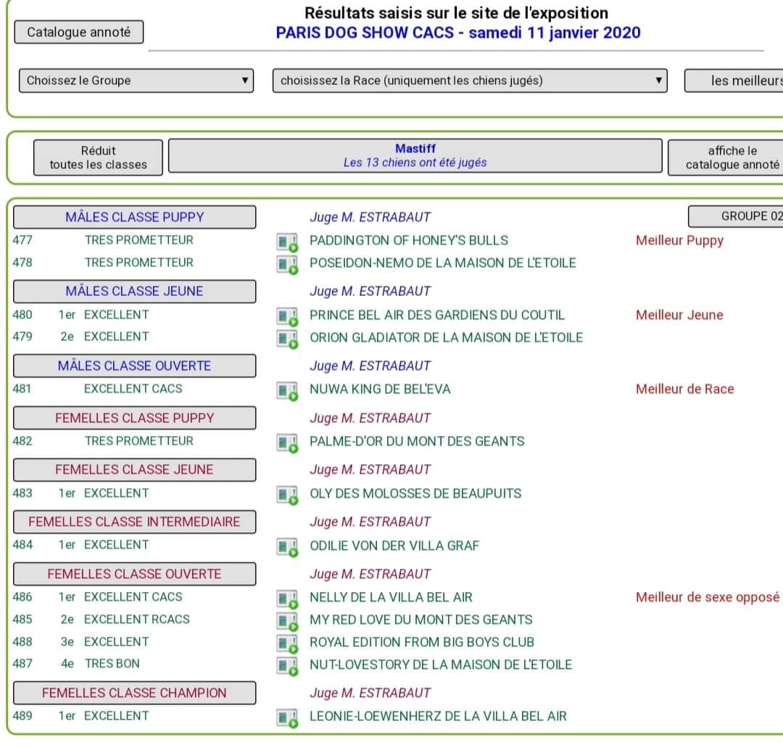Select dog name 'POSEIDON-NEMO DE LA MAISON DE L'ETOILE'
The image size is (783, 748).
coord(443,263)
